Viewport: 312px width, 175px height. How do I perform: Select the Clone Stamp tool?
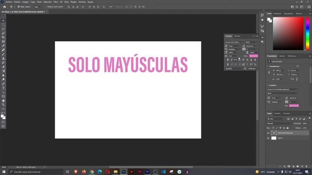click(3, 58)
